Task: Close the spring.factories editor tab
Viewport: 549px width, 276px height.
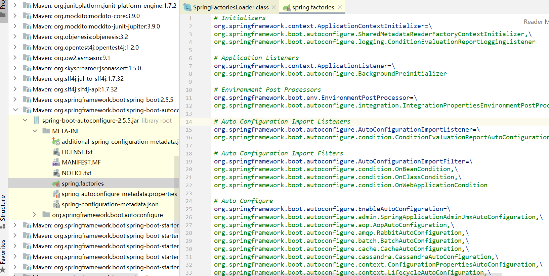Action: (340, 7)
